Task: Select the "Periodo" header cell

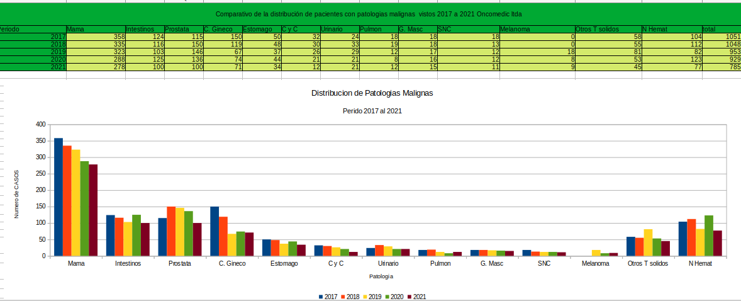Action: coord(31,29)
